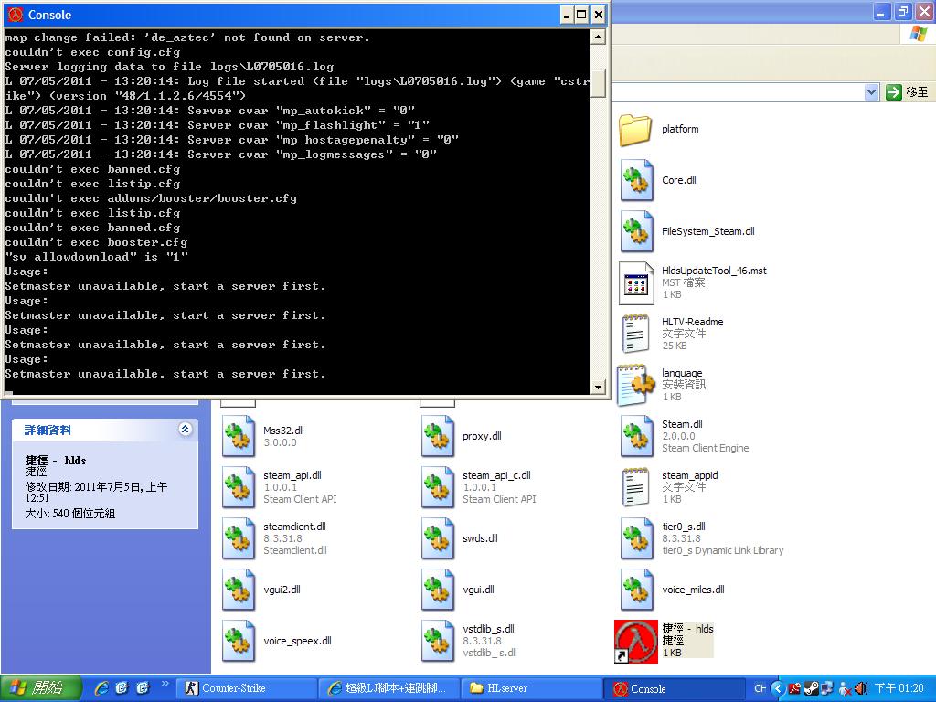Select the voice_speex.dll icon
This screenshot has height=702, width=936.
(x=239, y=642)
